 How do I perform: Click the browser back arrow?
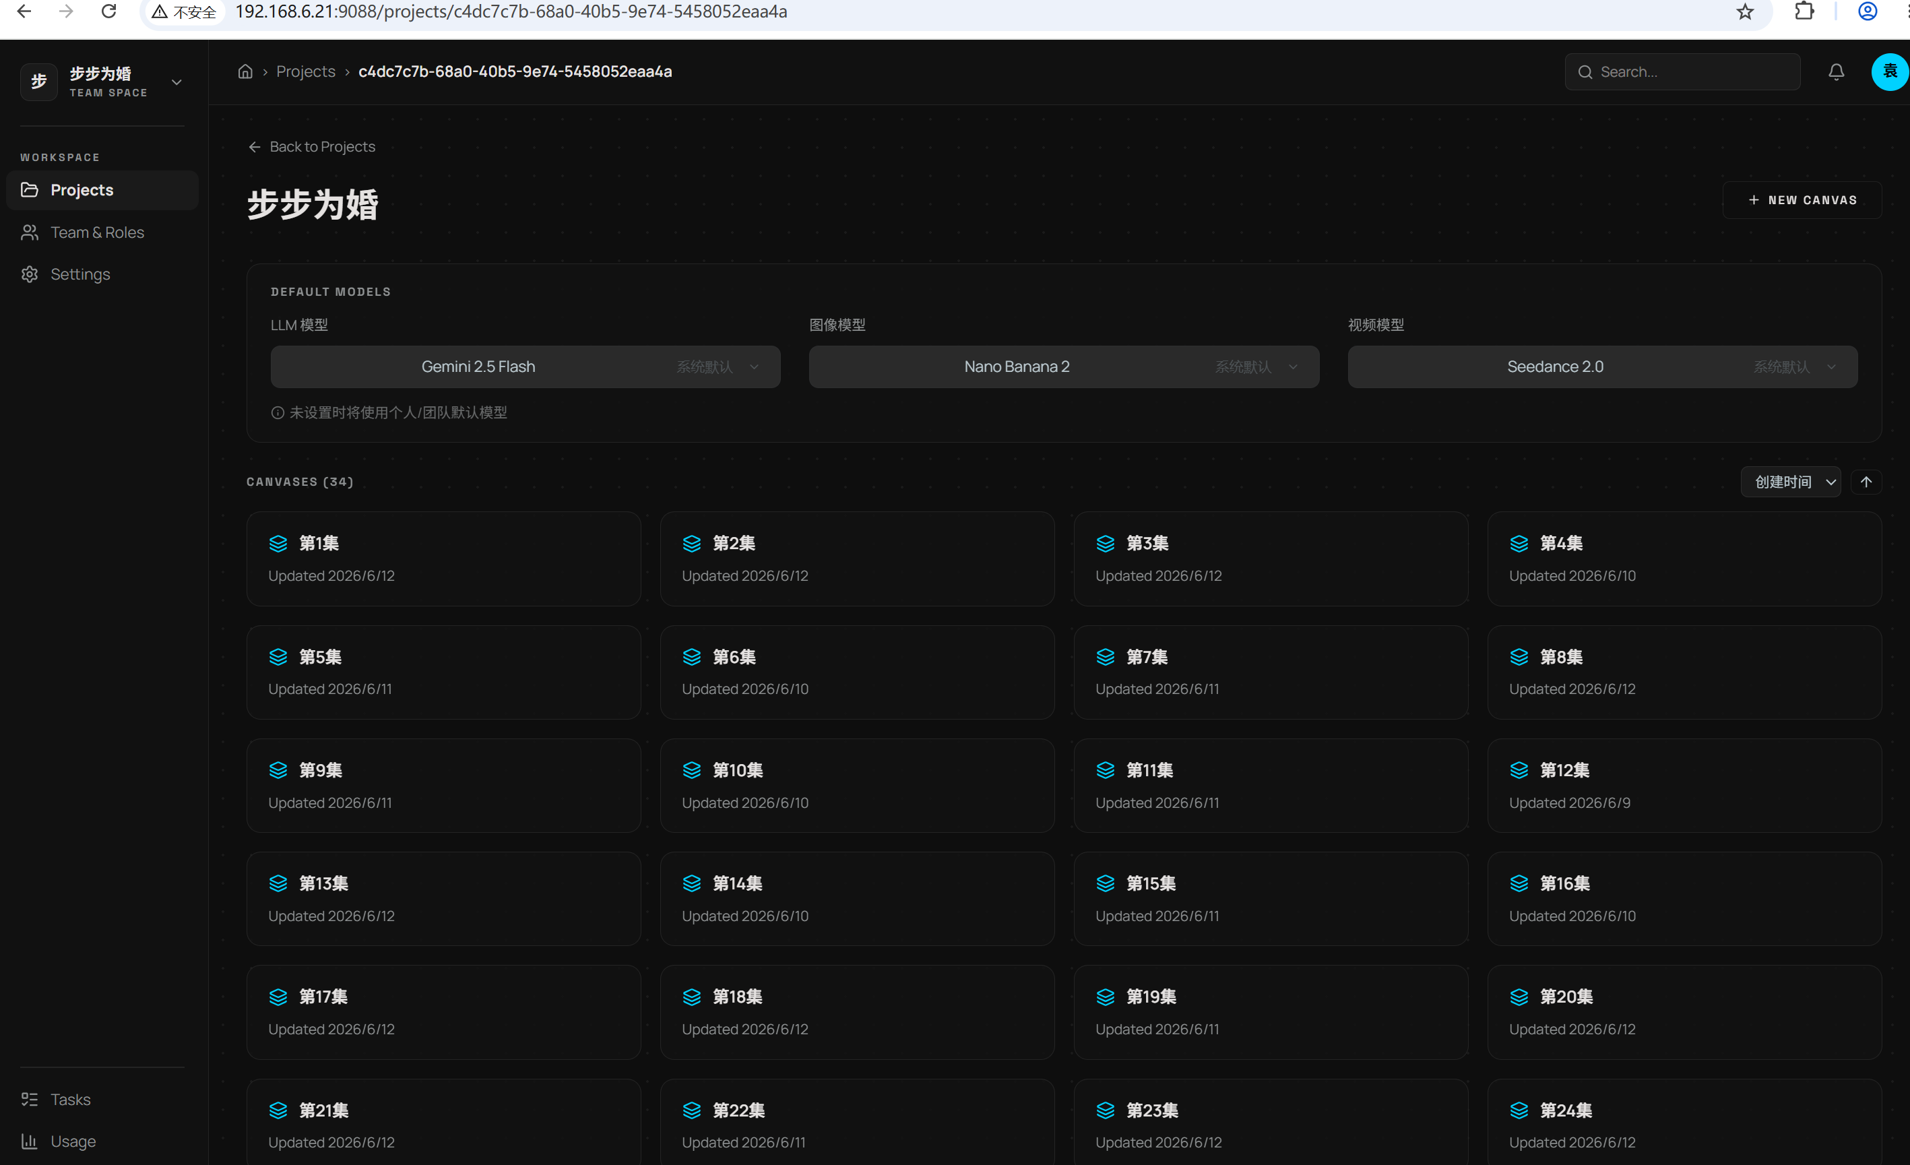(24, 11)
